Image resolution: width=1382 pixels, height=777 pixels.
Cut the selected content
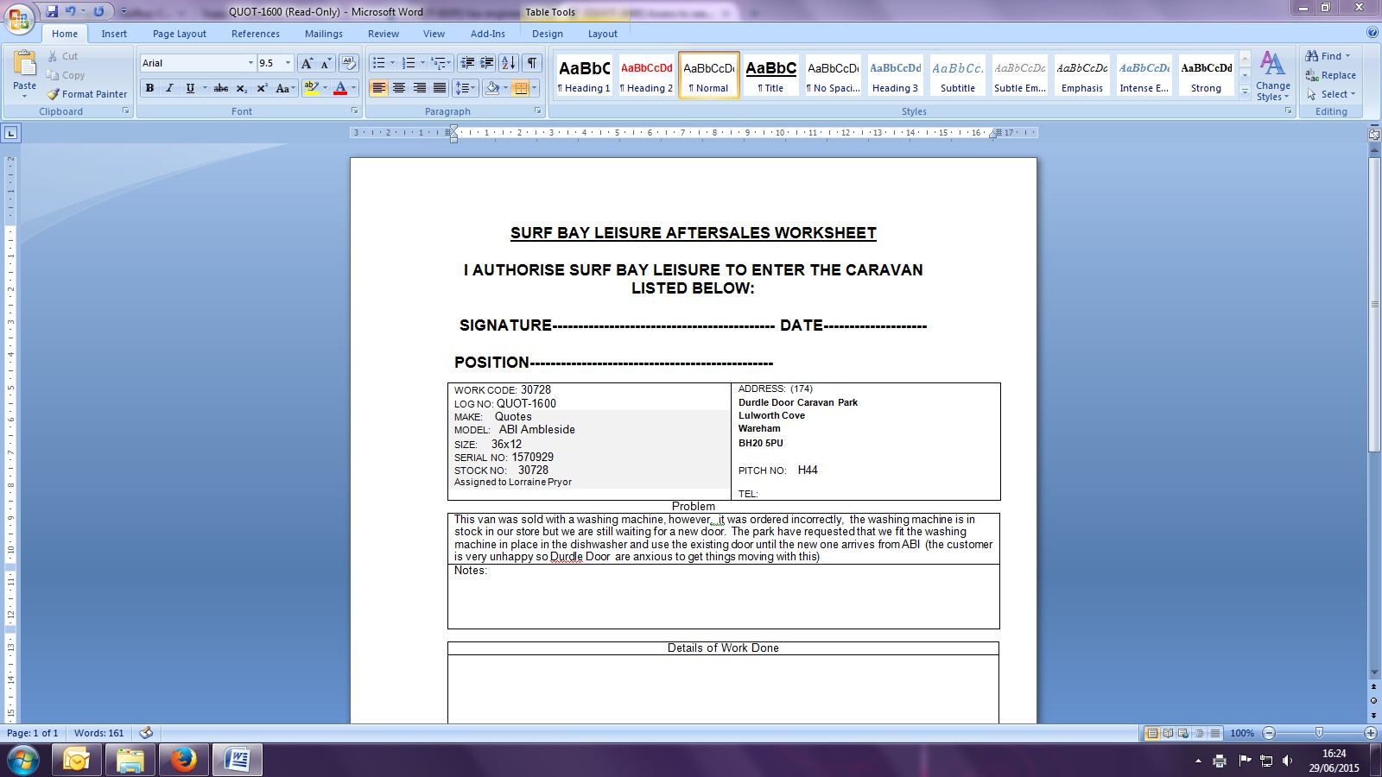[62, 56]
